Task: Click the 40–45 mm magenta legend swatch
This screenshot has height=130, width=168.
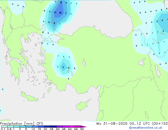Action: pos(72,127)
